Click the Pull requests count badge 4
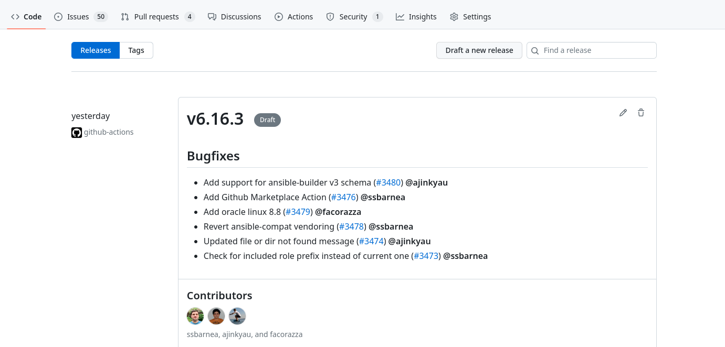The height and width of the screenshot is (347, 725). 190,17
